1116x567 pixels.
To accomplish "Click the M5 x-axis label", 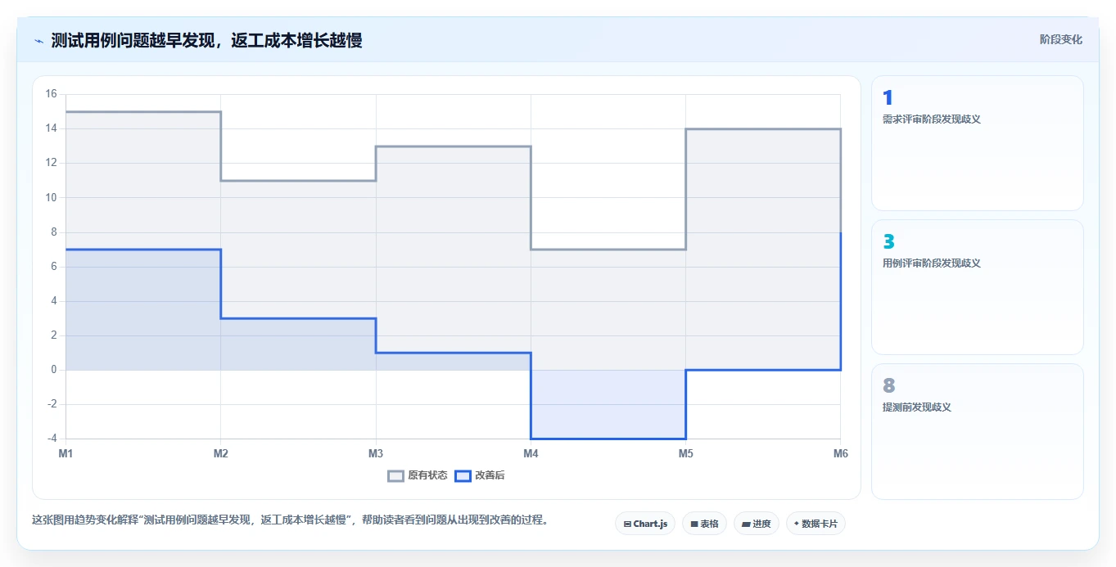I will point(685,452).
